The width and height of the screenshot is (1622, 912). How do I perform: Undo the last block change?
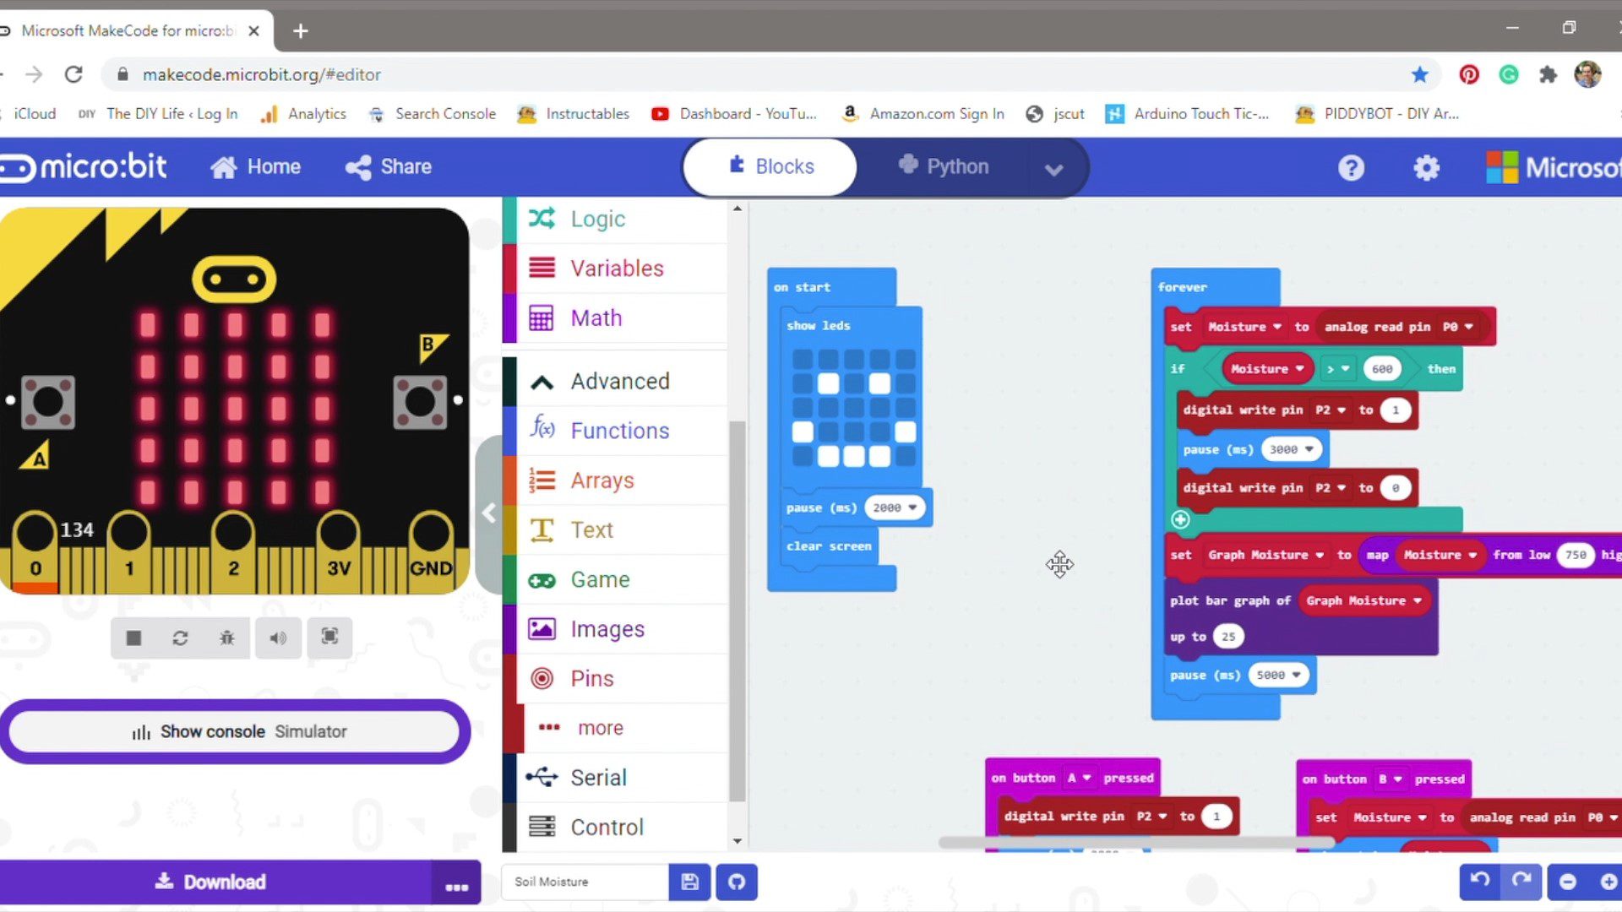pyautogui.click(x=1480, y=881)
